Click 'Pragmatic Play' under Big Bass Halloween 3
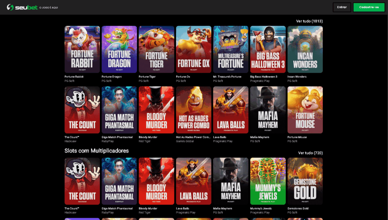Viewport: 388px width, 220px height. click(260, 81)
